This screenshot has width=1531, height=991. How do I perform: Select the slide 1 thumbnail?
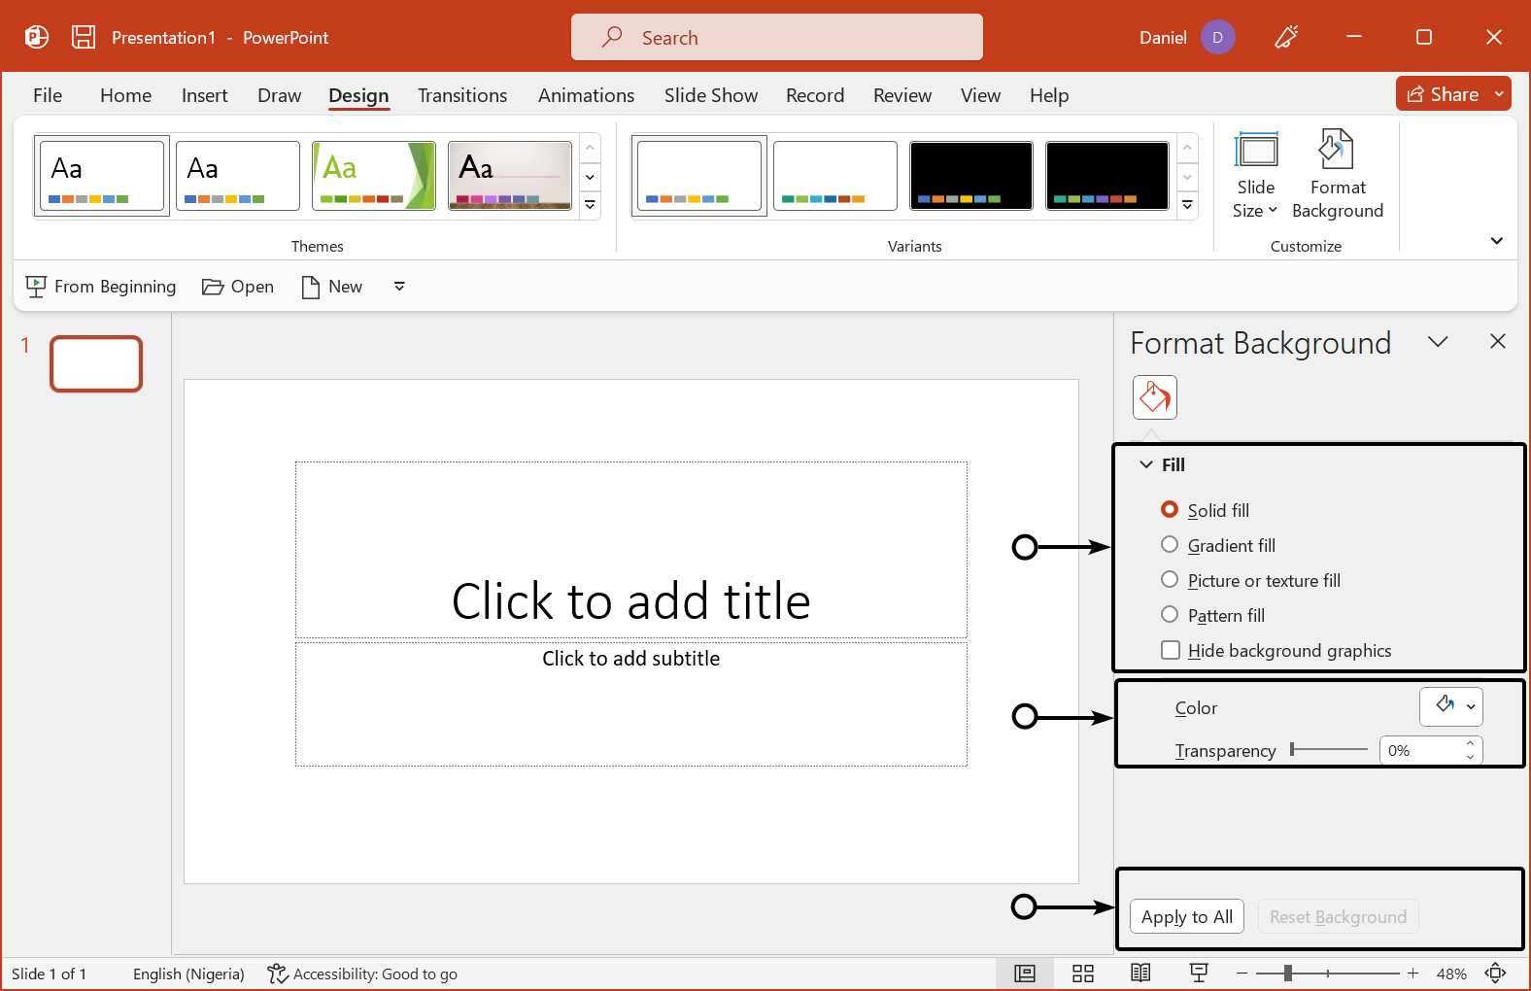[96, 363]
